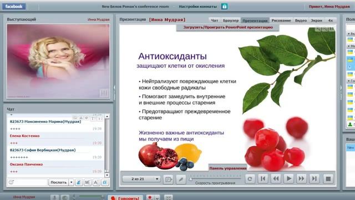
Task: Click the Говорить! talk button
Action: (x=125, y=198)
